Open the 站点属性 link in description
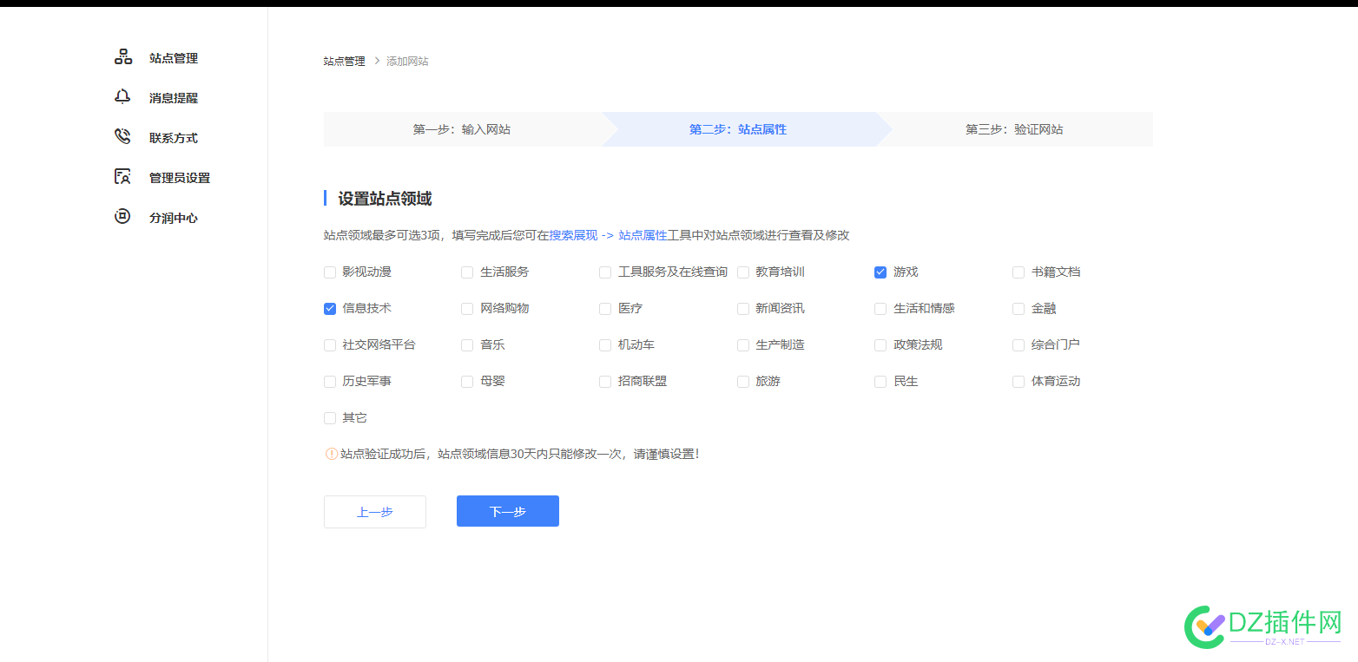This screenshot has width=1358, height=662. (x=643, y=235)
